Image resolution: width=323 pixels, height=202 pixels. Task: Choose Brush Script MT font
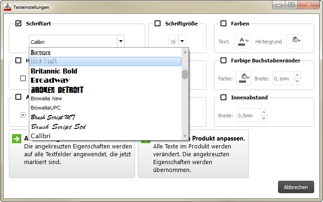click(105, 117)
